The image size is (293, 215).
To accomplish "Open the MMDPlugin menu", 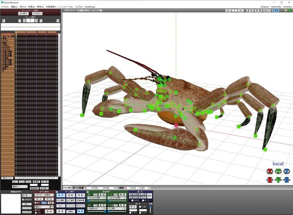I will (x=90, y=7).
